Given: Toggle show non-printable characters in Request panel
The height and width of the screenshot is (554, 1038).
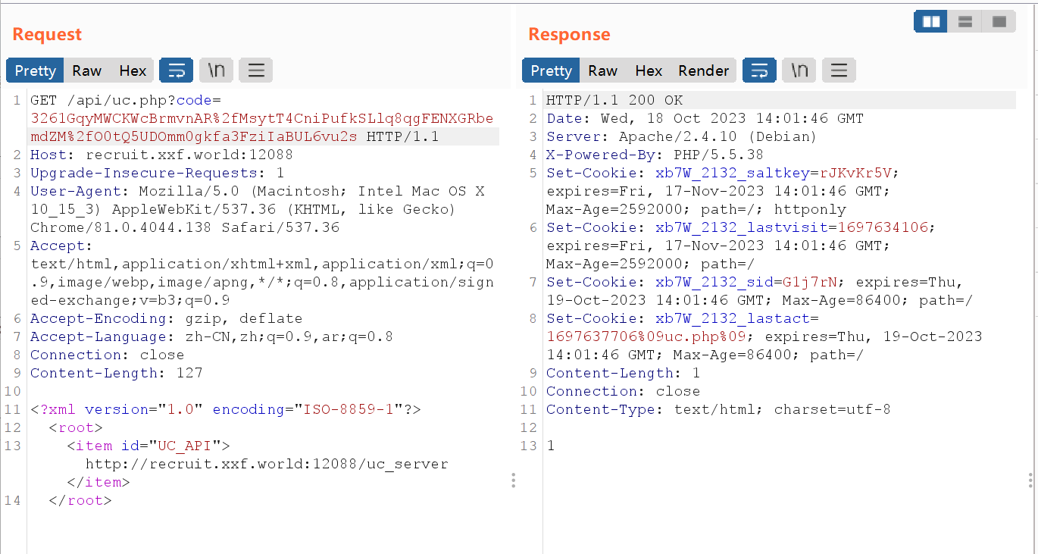Looking at the screenshot, I should tap(216, 70).
